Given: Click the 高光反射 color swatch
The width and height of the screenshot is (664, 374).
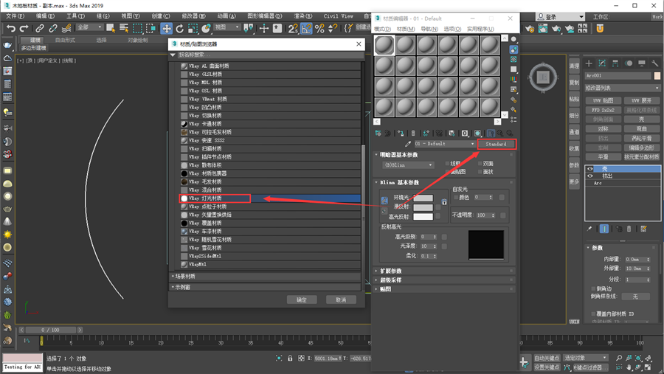Looking at the screenshot, I should coord(423,217).
